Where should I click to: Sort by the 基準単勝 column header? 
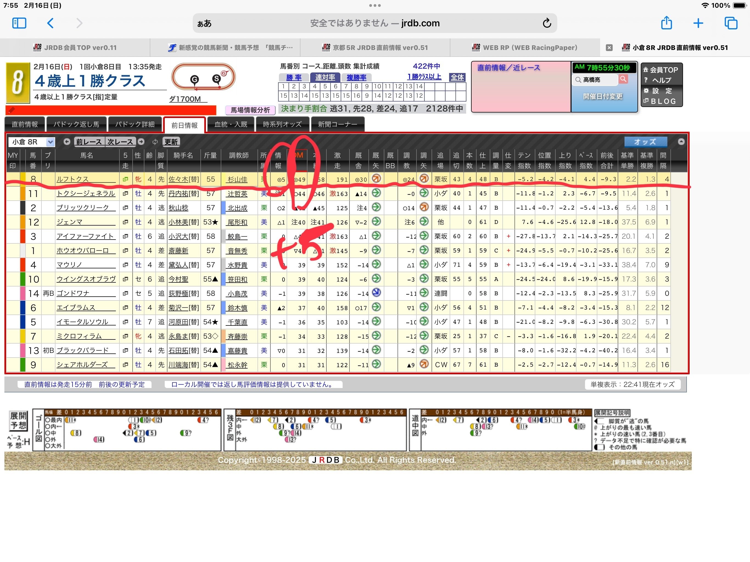pyautogui.click(x=627, y=160)
